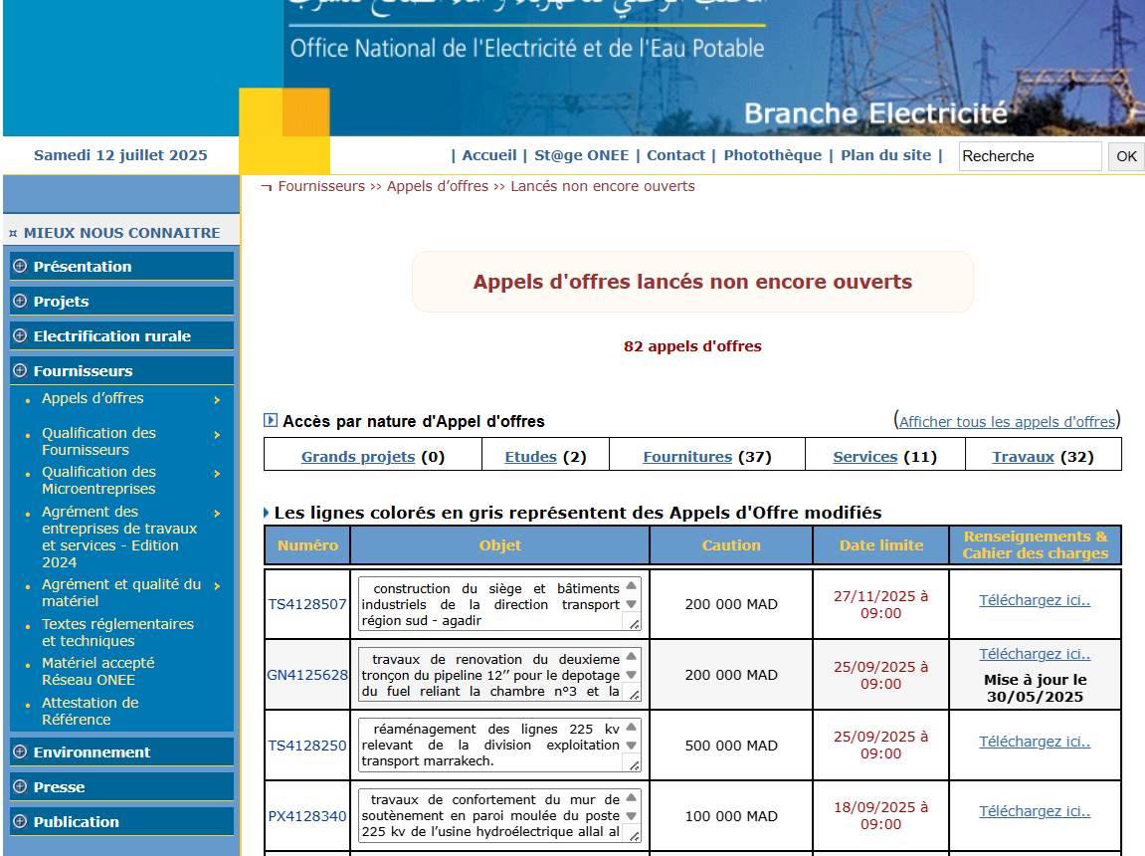Click Téléchargez ici for PX4128340
The width and height of the screenshot is (1145, 856).
pyautogui.click(x=1035, y=811)
